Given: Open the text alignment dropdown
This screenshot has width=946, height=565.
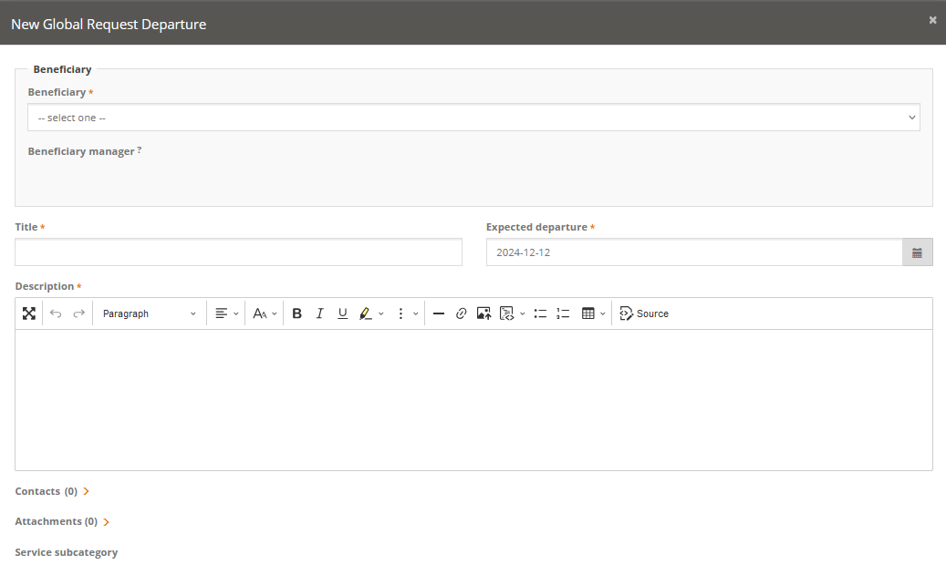Looking at the screenshot, I should (x=226, y=313).
